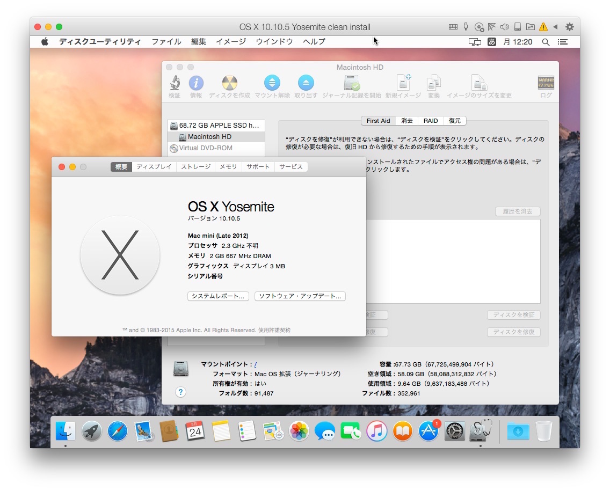Screen dimensions: 610x491
Task: Click the Enable Journaling (ジャーナル記録を開始) icon
Action: pyautogui.click(x=352, y=83)
